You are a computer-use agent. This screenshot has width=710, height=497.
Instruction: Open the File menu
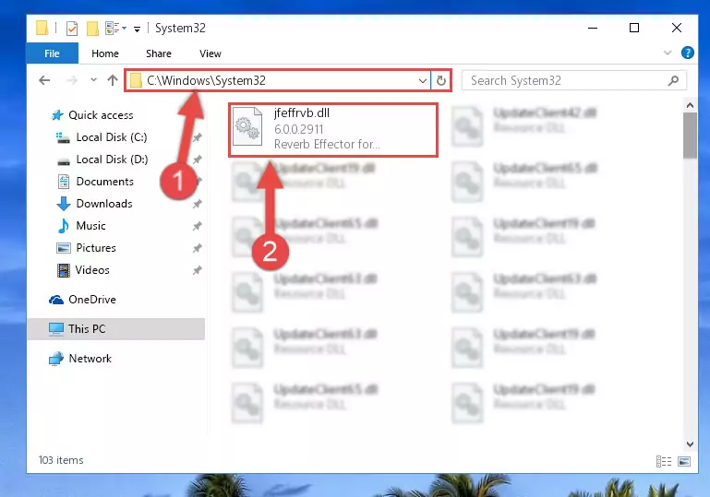52,53
